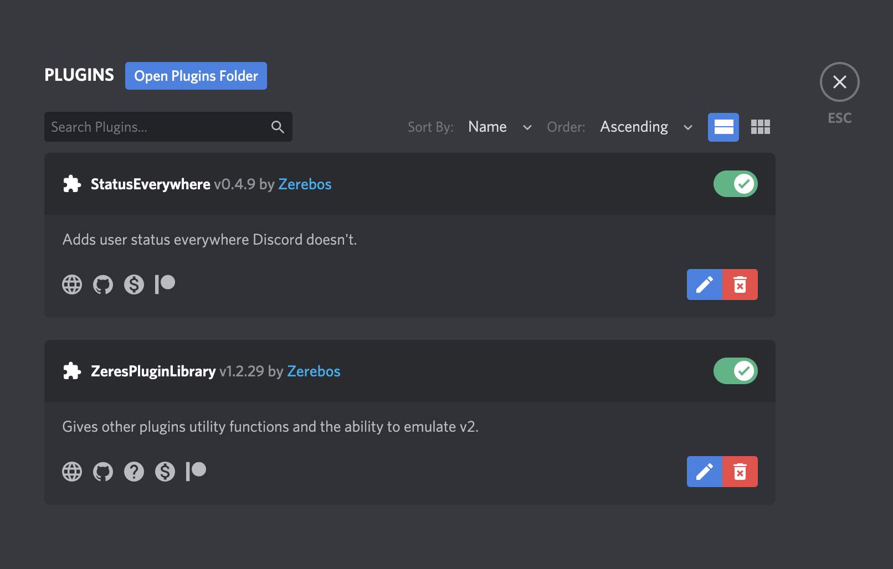Delete StatusEverywhere using the trash icon
This screenshot has width=893, height=569.
(741, 284)
